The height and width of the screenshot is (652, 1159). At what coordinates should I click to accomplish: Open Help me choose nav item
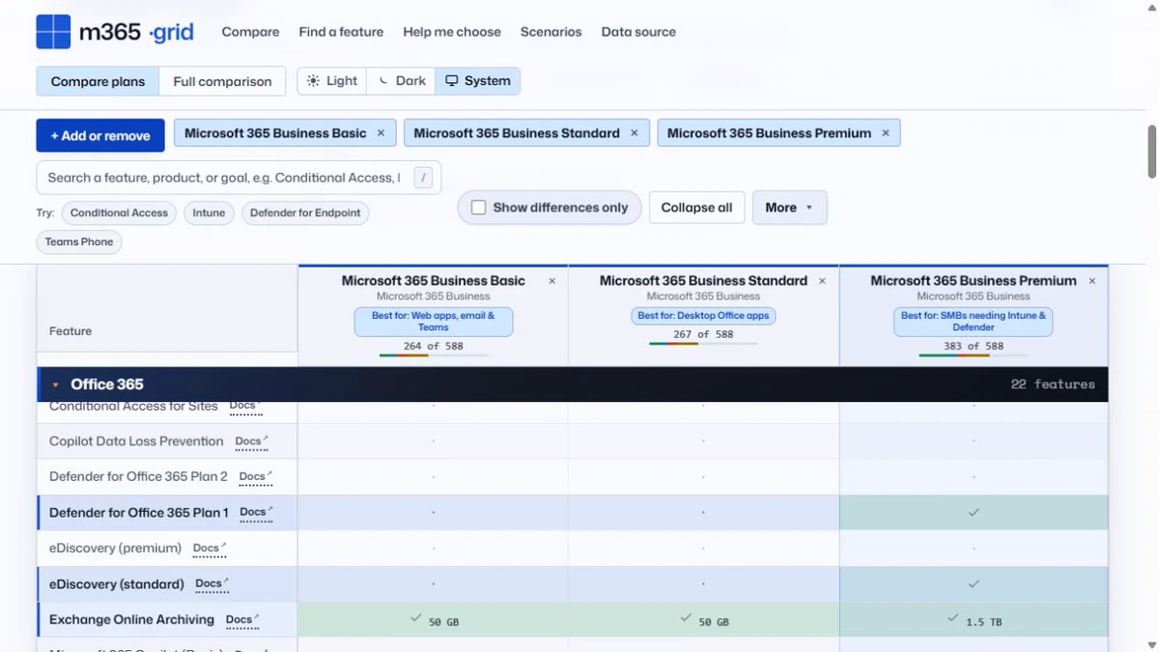452,32
